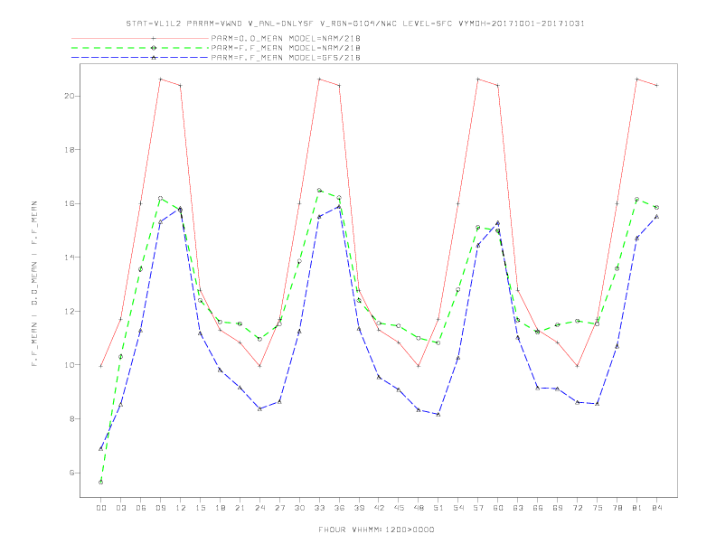Click x-axis forecast hour label 15
The height and width of the screenshot is (553, 716).
(200, 508)
